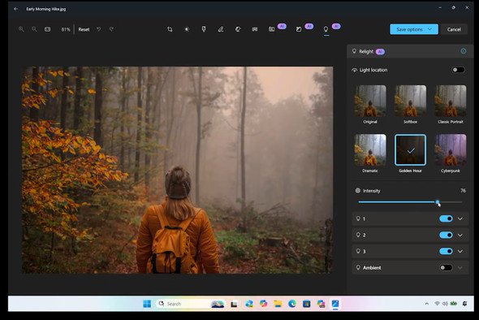This screenshot has height=320, width=479.
Task: Expand light 3 settings chevron
Action: pos(460,251)
